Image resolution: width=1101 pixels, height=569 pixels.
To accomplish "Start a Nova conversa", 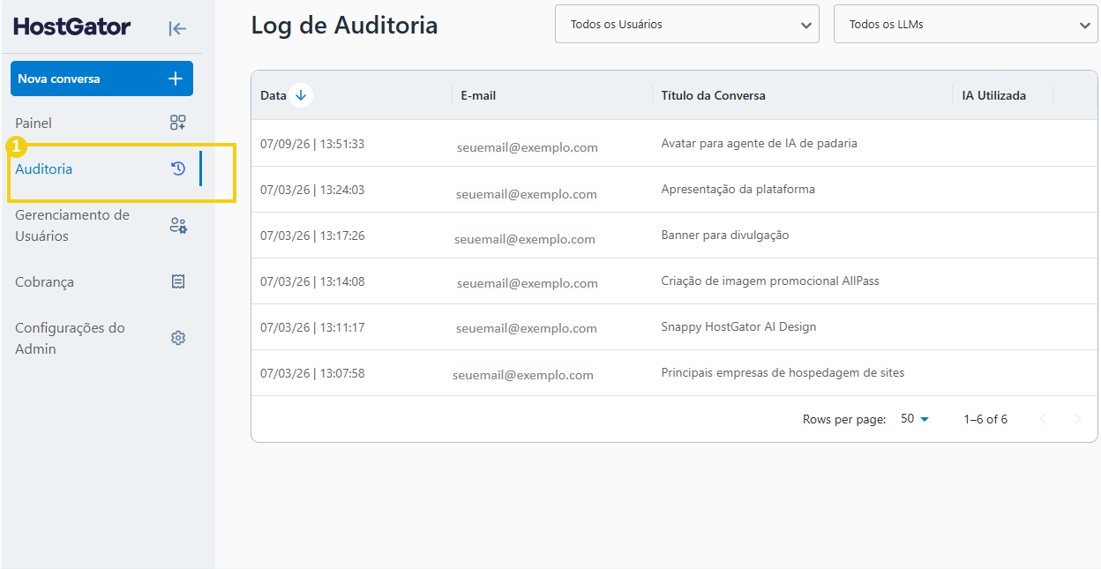I will pyautogui.click(x=101, y=79).
